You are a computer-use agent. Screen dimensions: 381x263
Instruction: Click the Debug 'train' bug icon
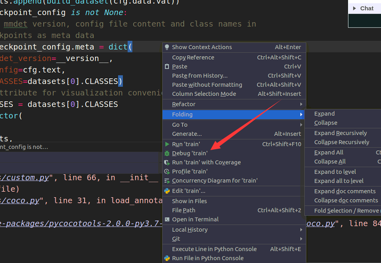[167, 153]
